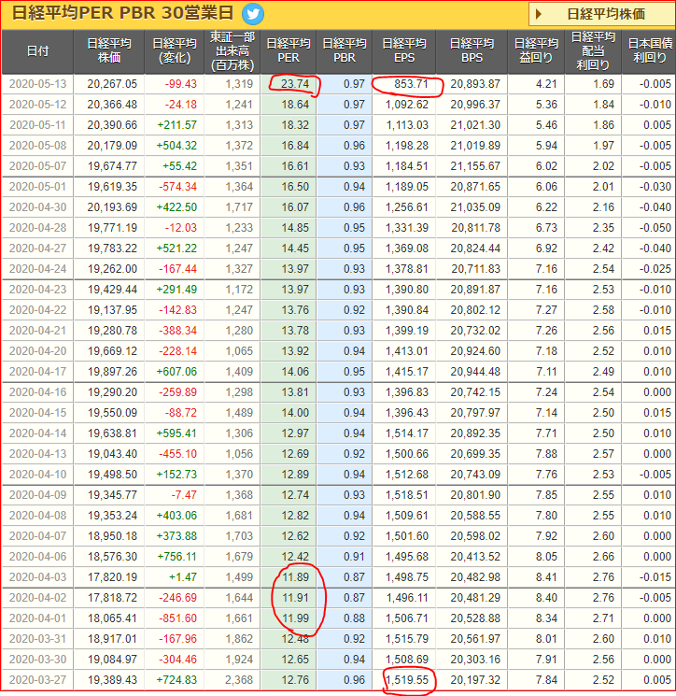Select the date cell 2020-04-30
The height and width of the screenshot is (696, 676).
37,207
